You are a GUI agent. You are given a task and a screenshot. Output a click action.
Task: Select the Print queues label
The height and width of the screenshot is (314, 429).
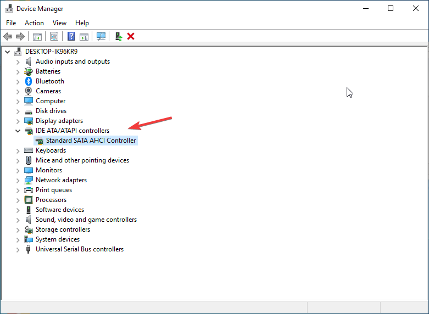click(x=54, y=190)
